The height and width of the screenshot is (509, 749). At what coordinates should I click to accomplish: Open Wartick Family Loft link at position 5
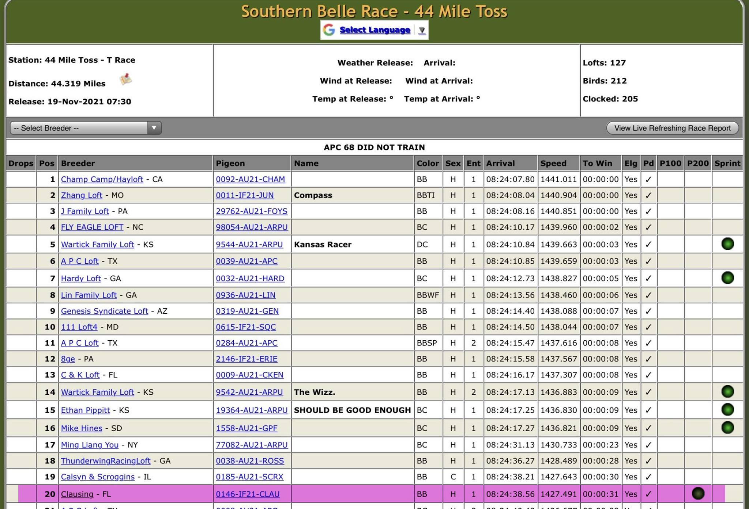(97, 244)
